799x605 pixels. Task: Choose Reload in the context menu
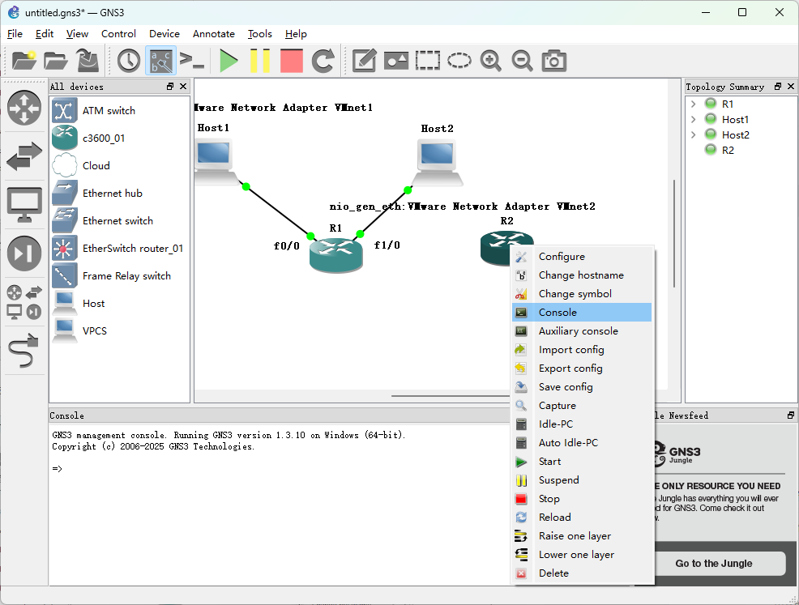point(582,518)
